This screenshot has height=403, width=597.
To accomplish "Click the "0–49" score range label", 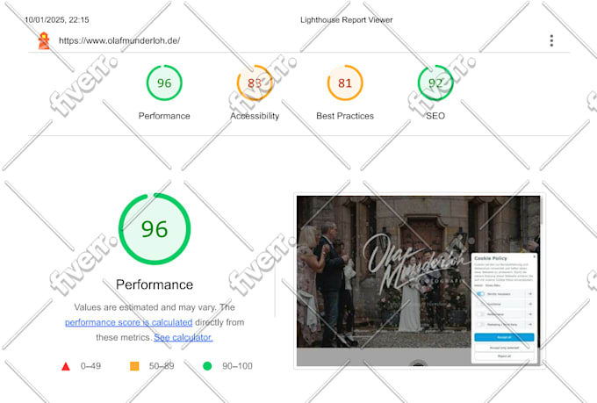I will (90, 366).
